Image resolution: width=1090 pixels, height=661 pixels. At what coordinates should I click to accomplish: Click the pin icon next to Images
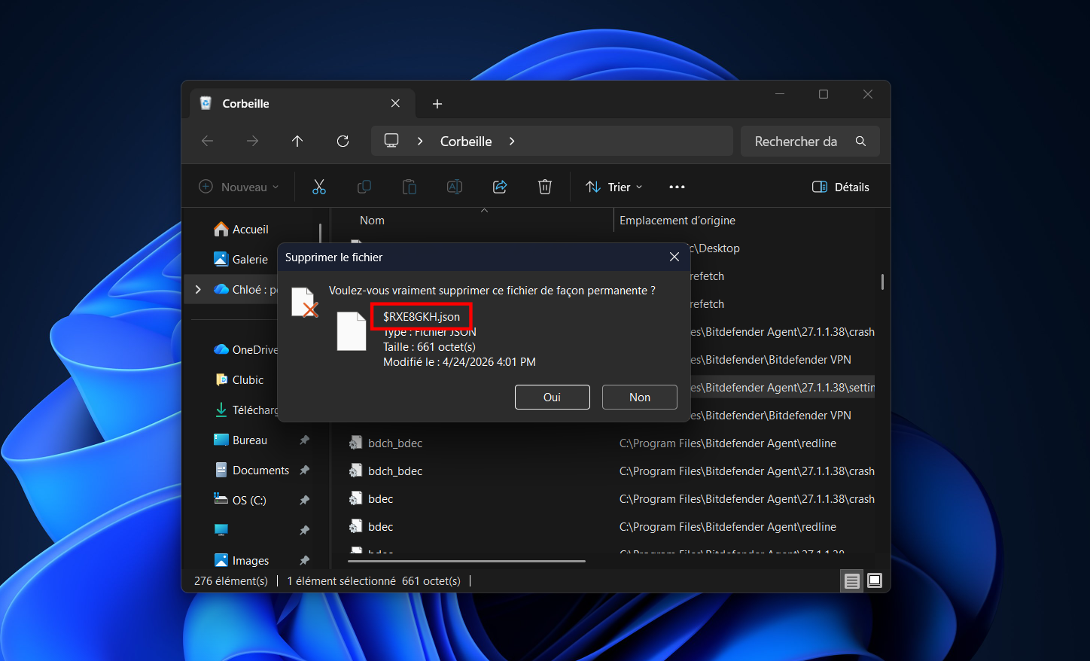click(x=304, y=560)
